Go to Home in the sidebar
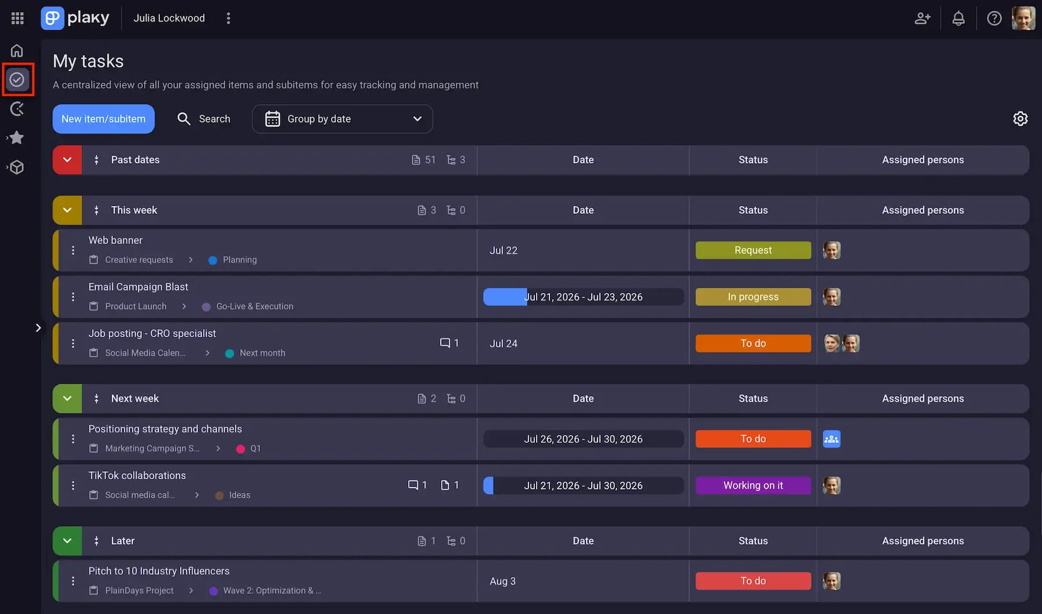 click(17, 50)
